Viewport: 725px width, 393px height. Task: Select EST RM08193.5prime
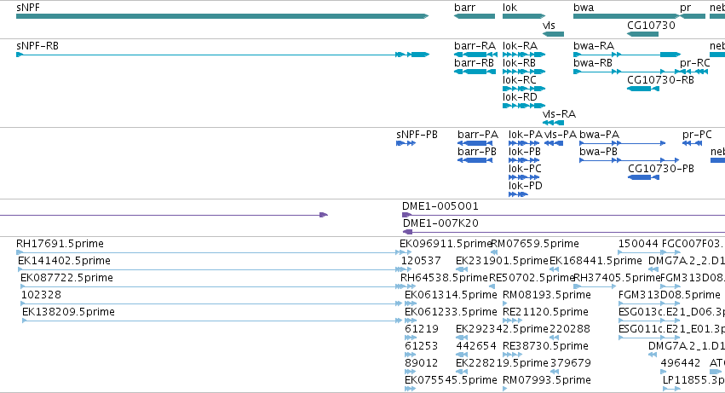[504, 303]
